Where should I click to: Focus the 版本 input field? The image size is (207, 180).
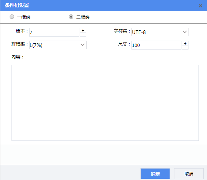coord(54,32)
